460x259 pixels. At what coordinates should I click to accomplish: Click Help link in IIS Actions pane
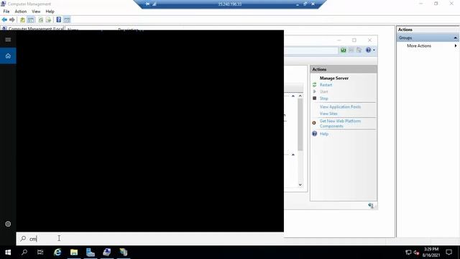tap(324, 134)
